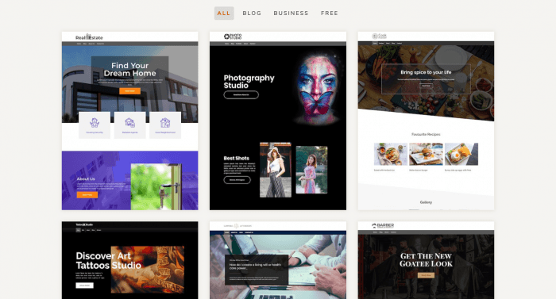Open the Tattoos Studio theme preview

tap(129, 260)
